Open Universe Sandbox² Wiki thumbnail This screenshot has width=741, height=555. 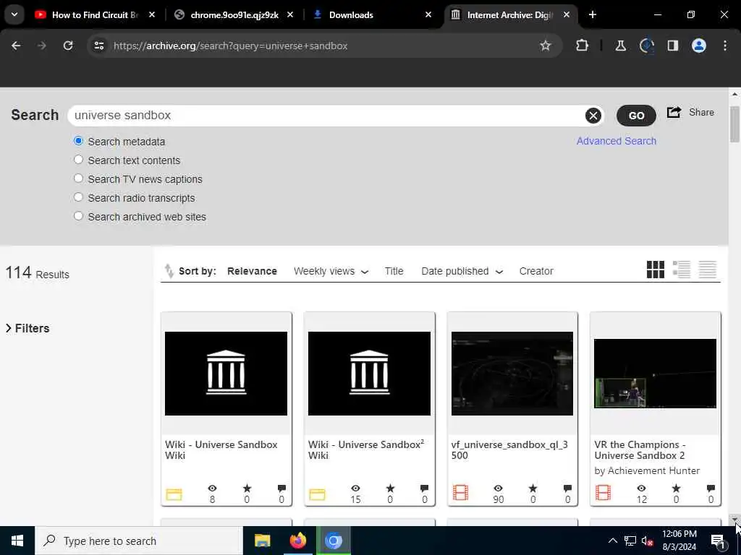pyautogui.click(x=369, y=374)
